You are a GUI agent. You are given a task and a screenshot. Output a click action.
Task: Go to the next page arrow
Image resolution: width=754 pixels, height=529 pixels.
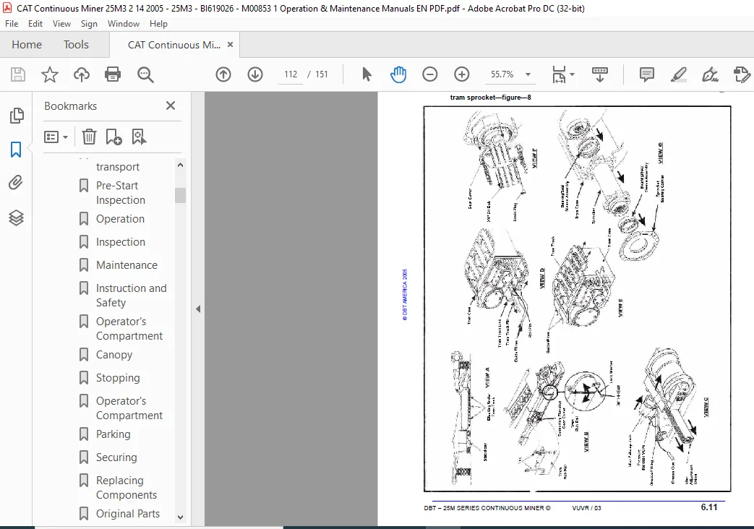click(x=255, y=74)
